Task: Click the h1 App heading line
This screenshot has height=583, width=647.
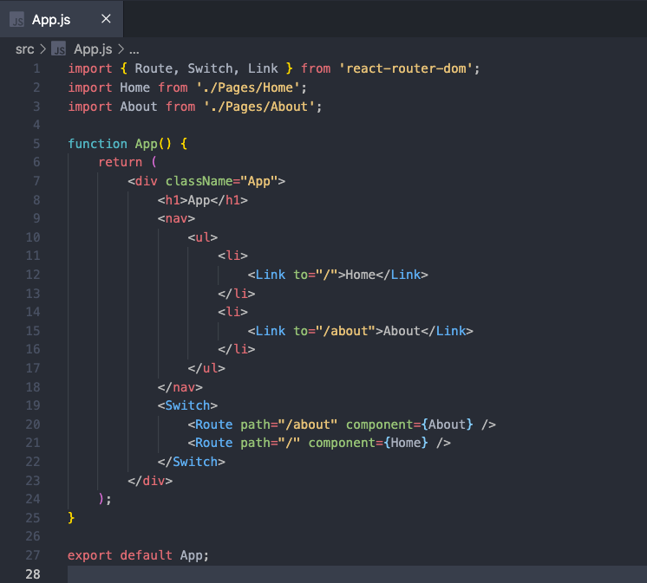Action: tap(203, 200)
